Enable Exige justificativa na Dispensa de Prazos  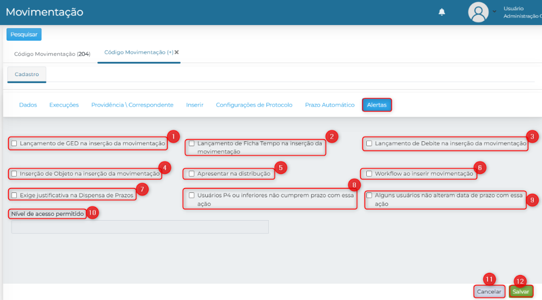tap(14, 196)
